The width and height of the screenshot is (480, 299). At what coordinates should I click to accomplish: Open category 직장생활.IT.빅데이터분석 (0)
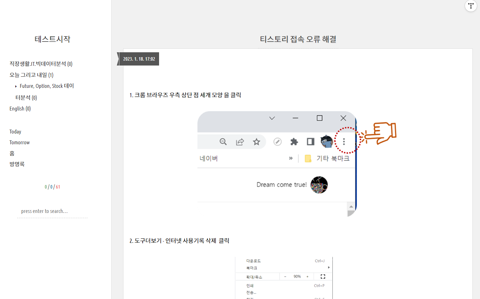[x=41, y=64]
